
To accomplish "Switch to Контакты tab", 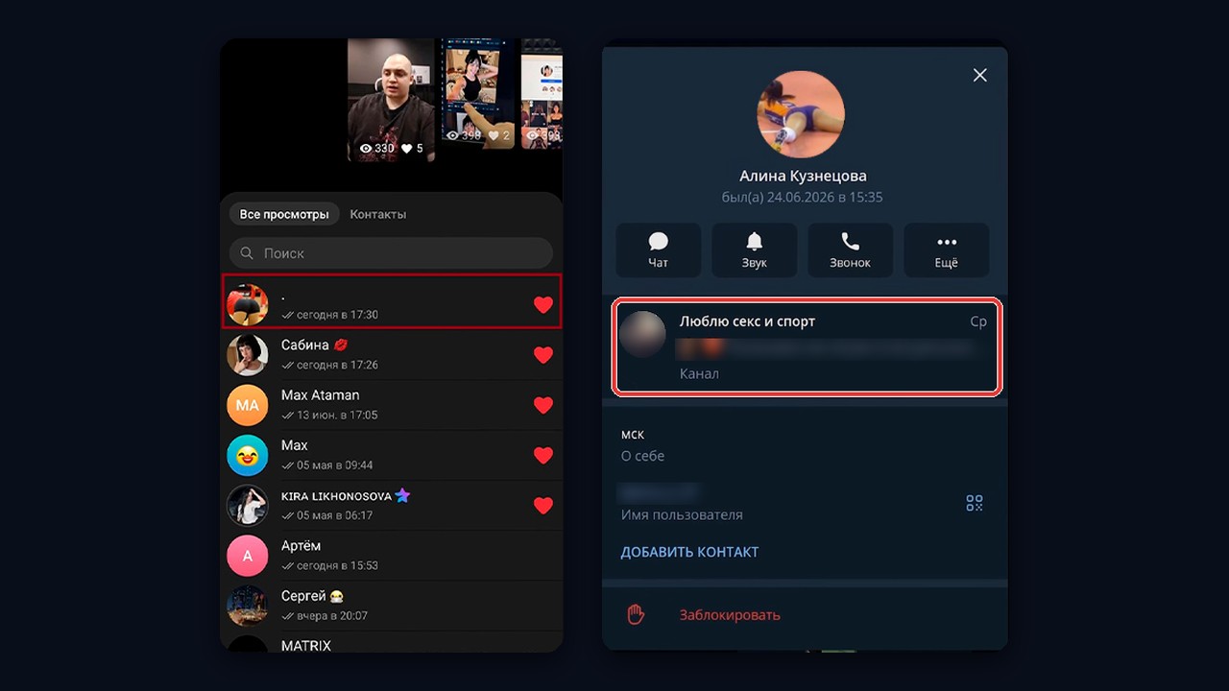I will pyautogui.click(x=377, y=214).
